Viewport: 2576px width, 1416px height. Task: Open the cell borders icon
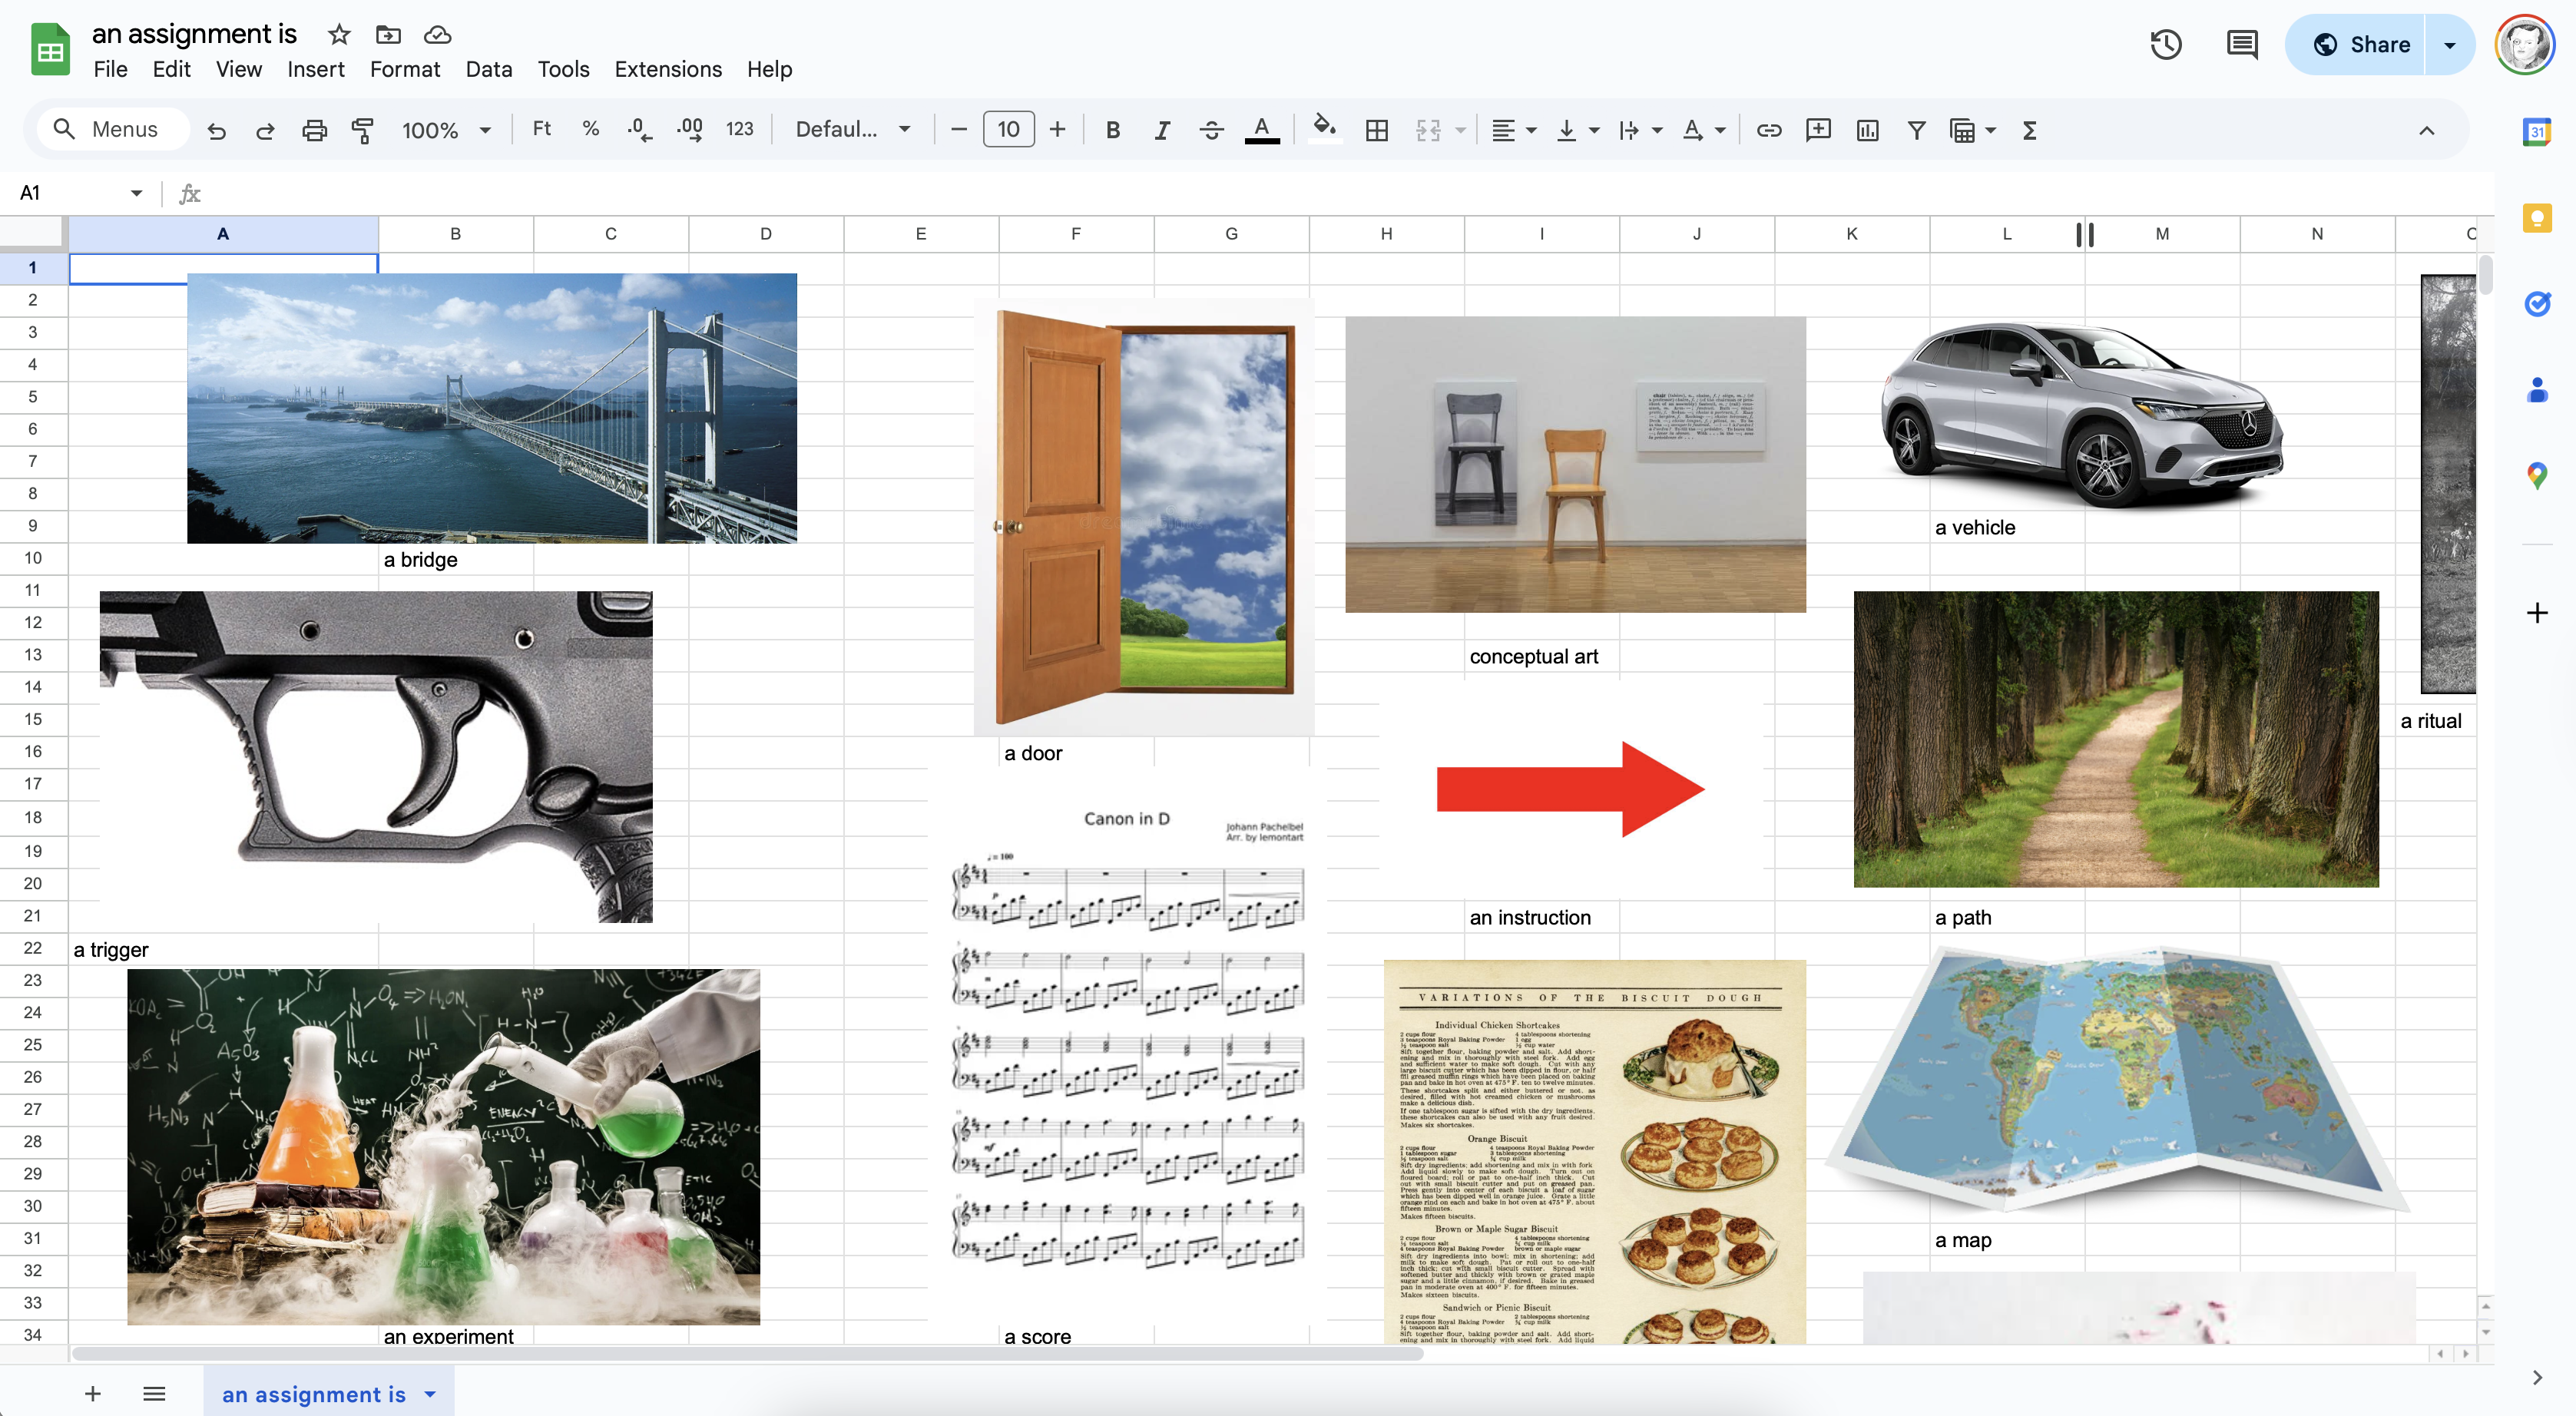click(x=1376, y=130)
